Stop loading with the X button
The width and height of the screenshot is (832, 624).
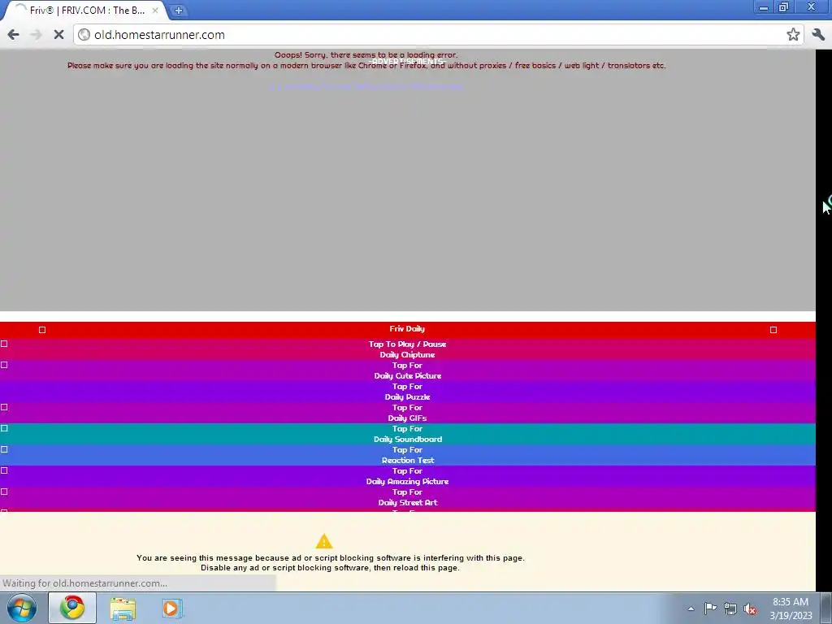(58, 35)
